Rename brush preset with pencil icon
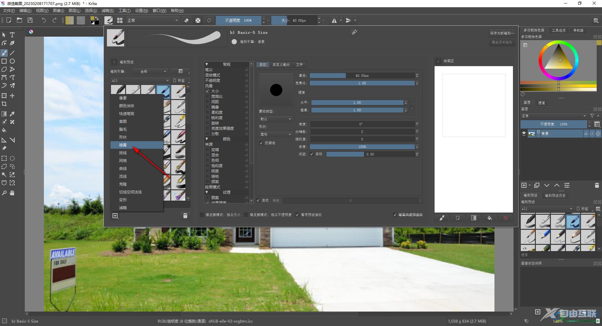Screen dimensions: 602x326 [354, 32]
